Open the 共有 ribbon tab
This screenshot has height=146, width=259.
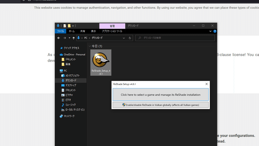pos(83,31)
